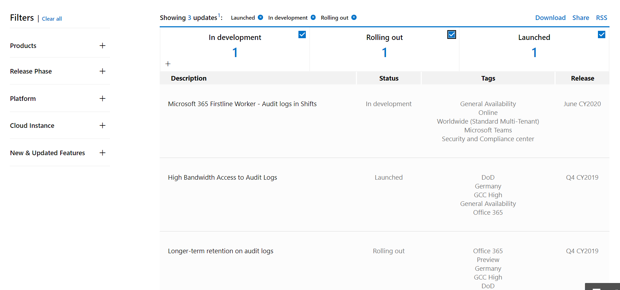Remove the Rolling out filter chip

pos(354,18)
